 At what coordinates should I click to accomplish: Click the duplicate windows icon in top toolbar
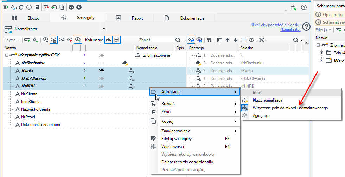[62, 7]
